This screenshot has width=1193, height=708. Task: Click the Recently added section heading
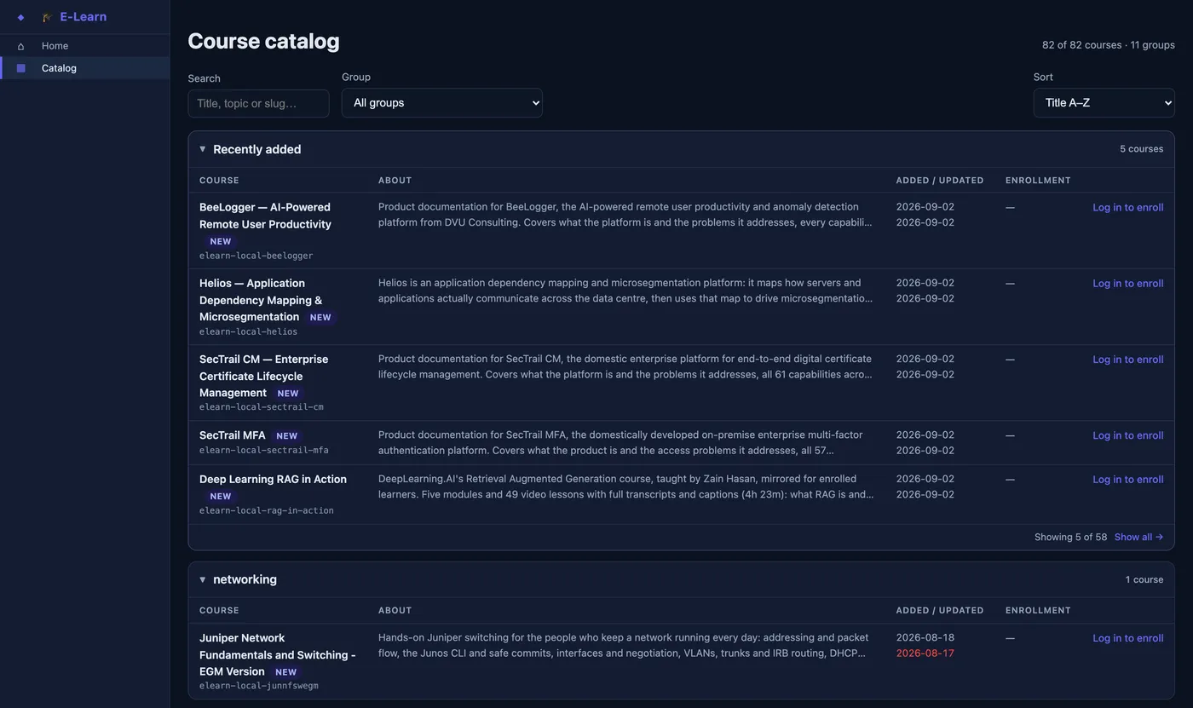point(256,149)
